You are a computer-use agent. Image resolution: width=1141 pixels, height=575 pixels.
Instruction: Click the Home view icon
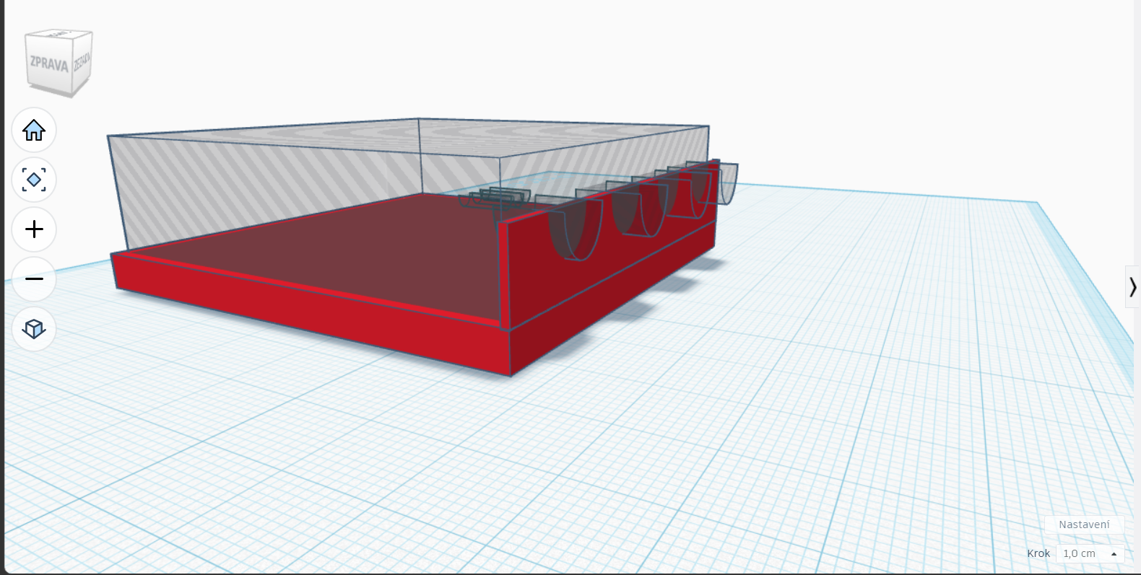coord(34,130)
